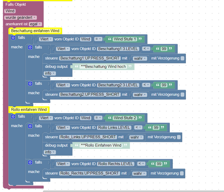This screenshot has height=192, width=224.
Task: Select the Rollo Links.LEVEL object ID field
Action: (114, 128)
